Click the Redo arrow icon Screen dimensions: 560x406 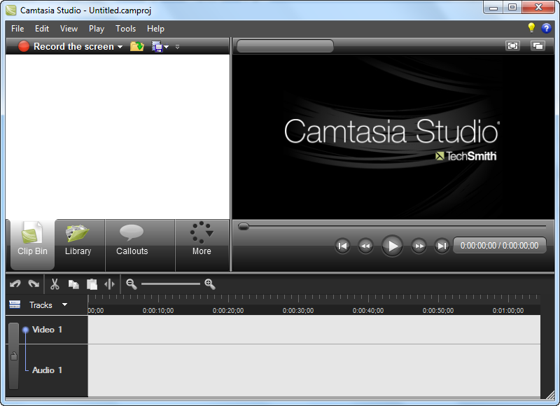(x=34, y=284)
